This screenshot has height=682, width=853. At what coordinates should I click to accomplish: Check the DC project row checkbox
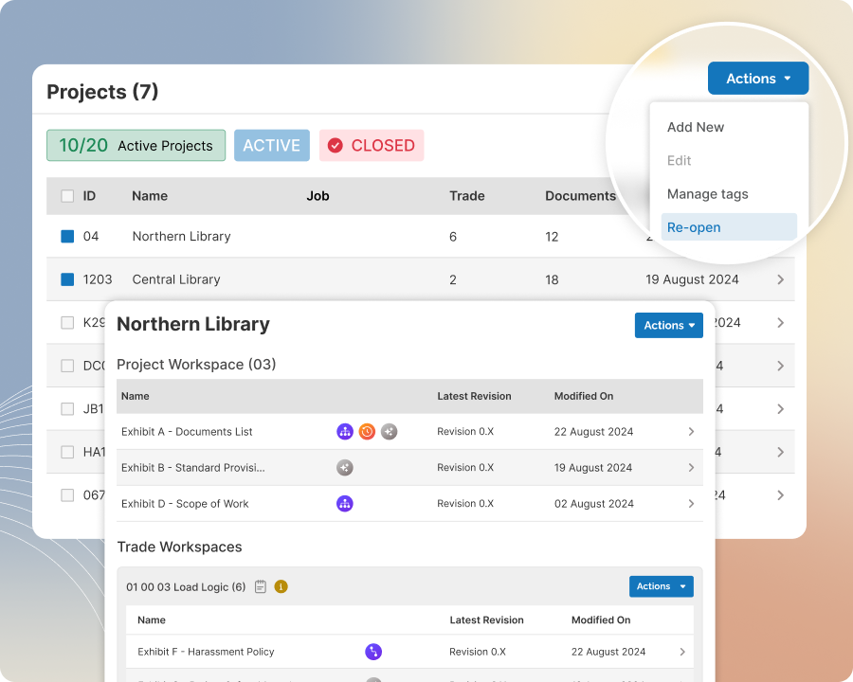[67, 366]
